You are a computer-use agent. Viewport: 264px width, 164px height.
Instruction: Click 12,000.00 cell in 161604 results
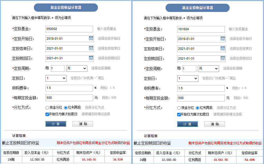169,160
